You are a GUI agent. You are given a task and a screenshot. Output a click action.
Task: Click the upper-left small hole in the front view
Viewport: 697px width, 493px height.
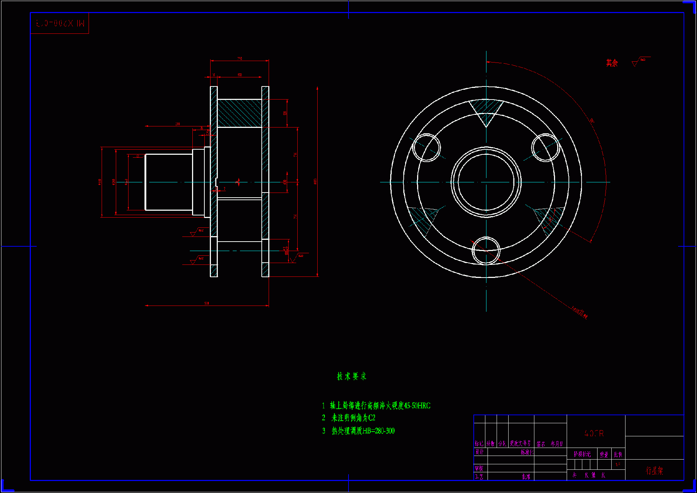click(427, 148)
